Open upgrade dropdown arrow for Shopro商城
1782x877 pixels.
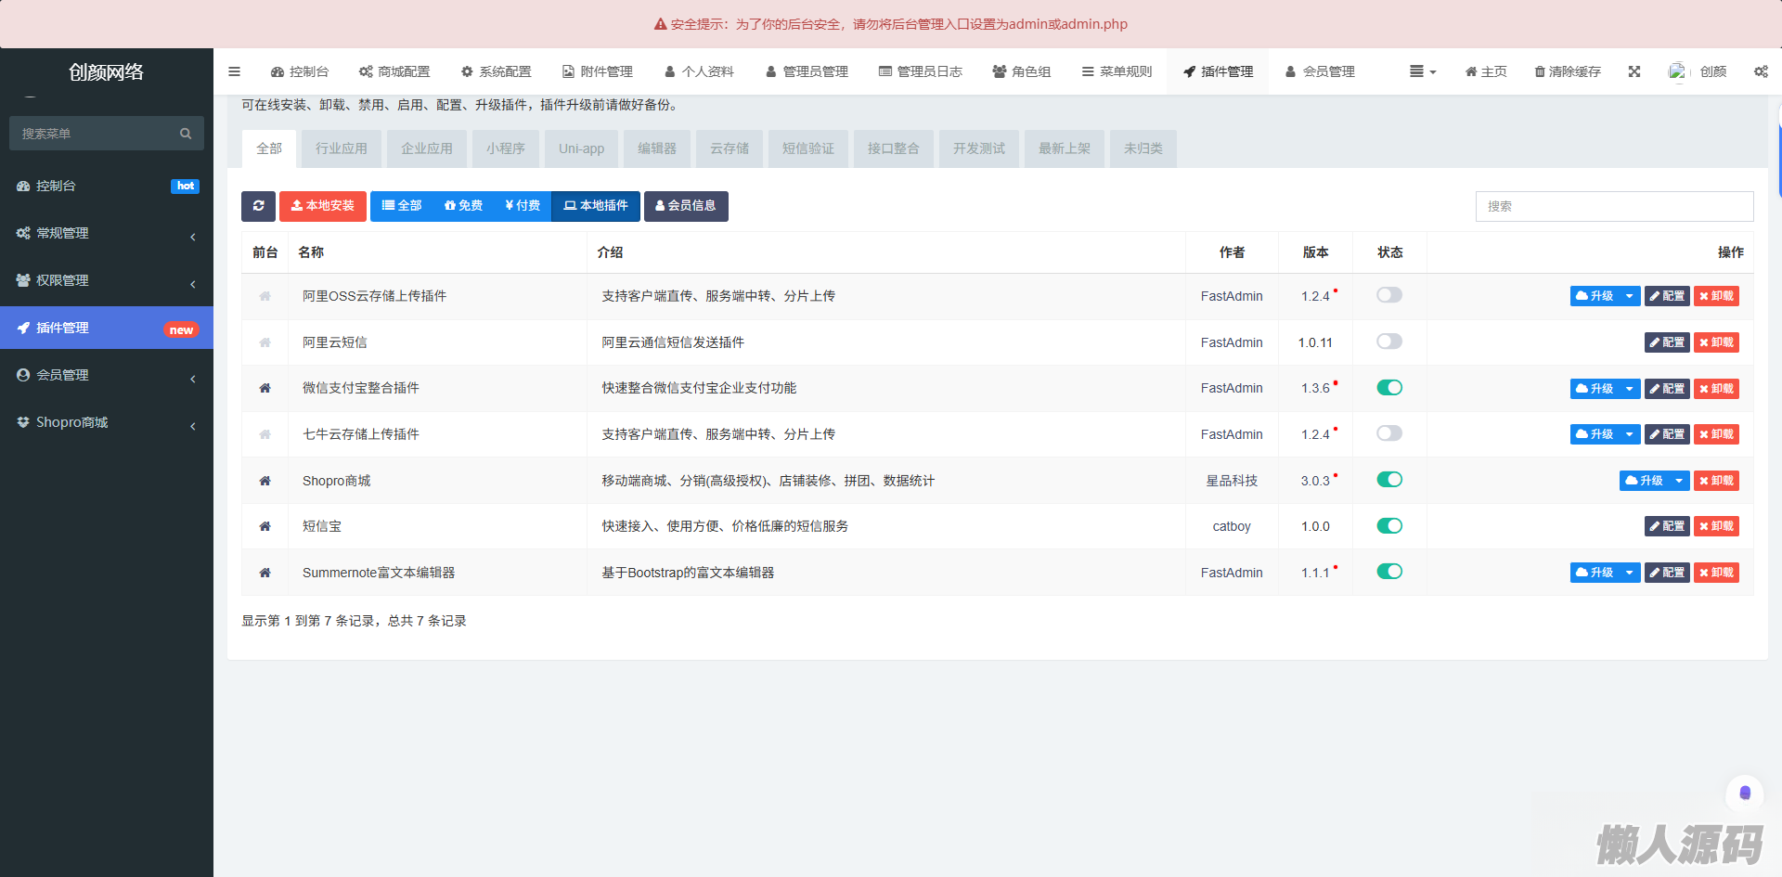pos(1678,481)
